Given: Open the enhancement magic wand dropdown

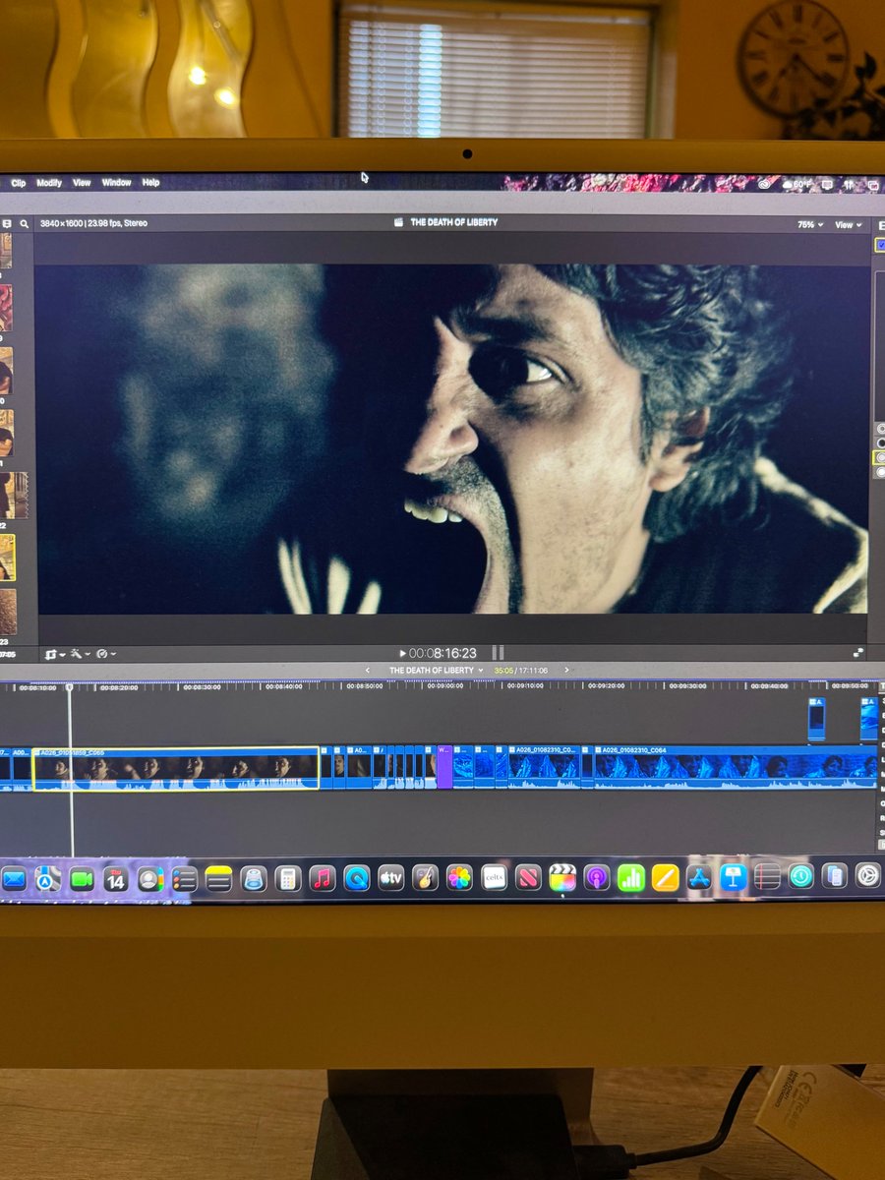Looking at the screenshot, I should (79, 654).
